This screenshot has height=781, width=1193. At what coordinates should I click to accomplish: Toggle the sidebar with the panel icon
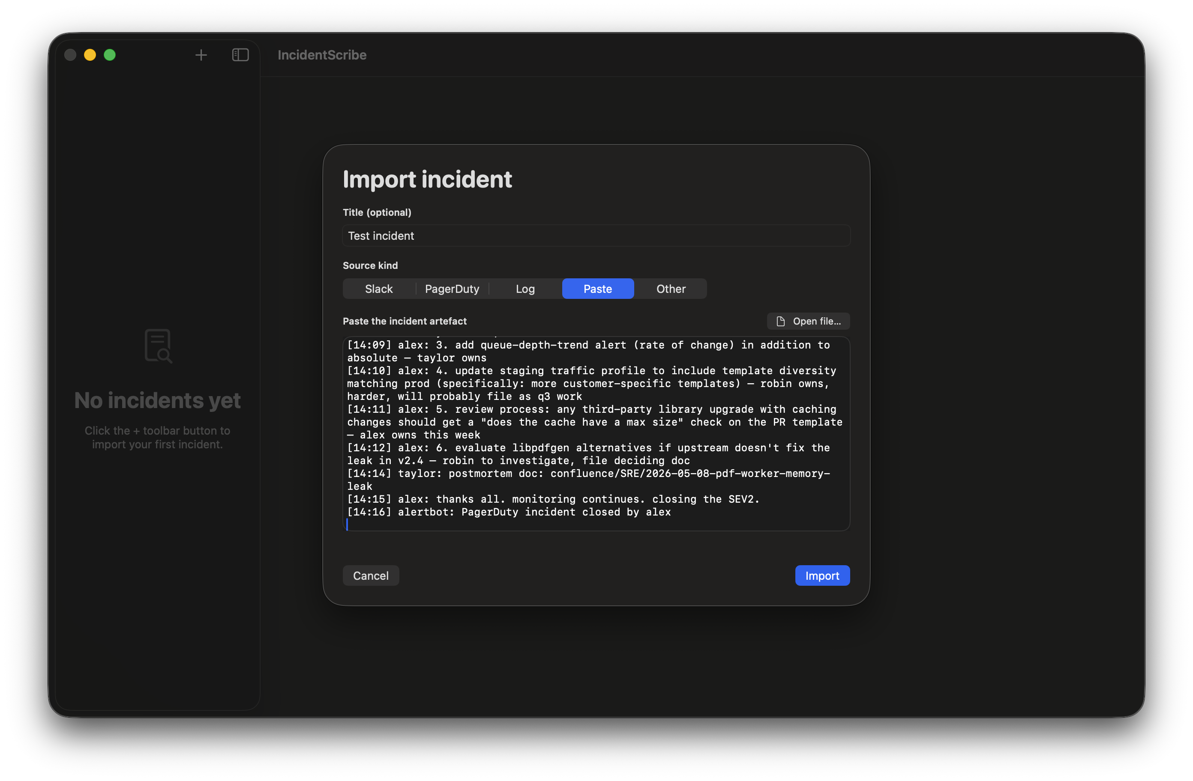240,55
